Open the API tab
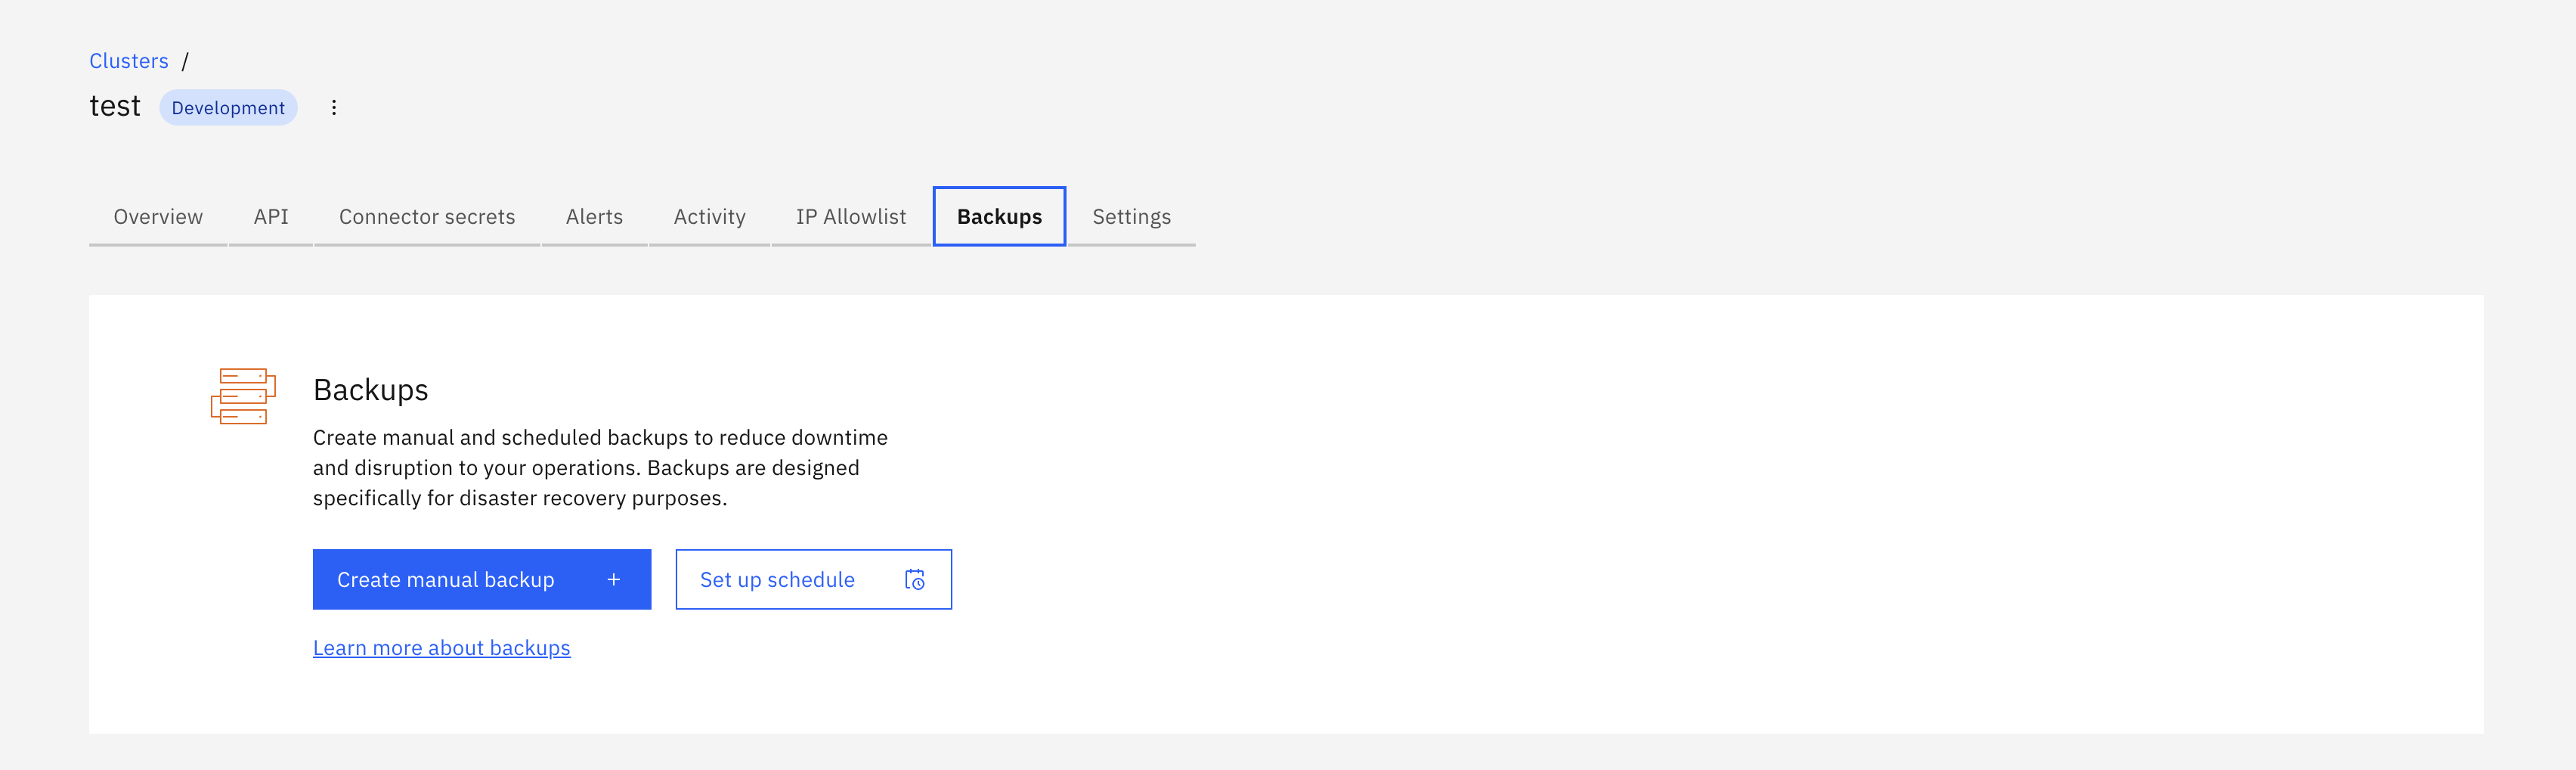The width and height of the screenshot is (2576, 770). (271, 216)
